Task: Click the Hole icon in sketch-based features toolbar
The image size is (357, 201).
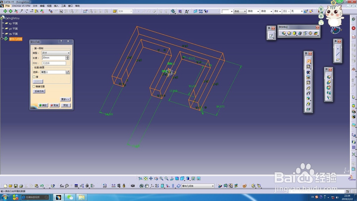Action: coord(308,83)
